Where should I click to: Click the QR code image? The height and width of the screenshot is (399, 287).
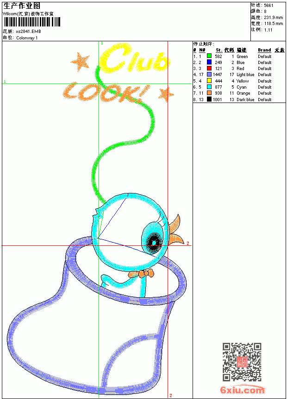coord(242,362)
